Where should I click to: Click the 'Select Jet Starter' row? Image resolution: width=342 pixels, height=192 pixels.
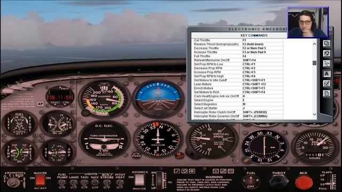pos(238,108)
